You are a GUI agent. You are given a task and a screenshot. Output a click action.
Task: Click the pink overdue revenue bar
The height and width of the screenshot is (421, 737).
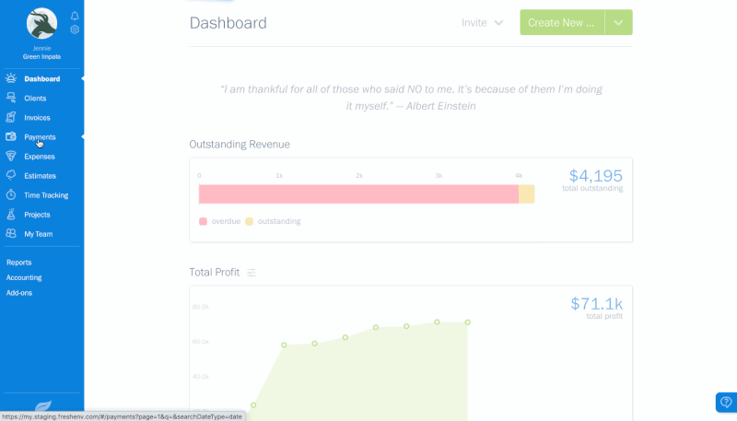click(357, 193)
